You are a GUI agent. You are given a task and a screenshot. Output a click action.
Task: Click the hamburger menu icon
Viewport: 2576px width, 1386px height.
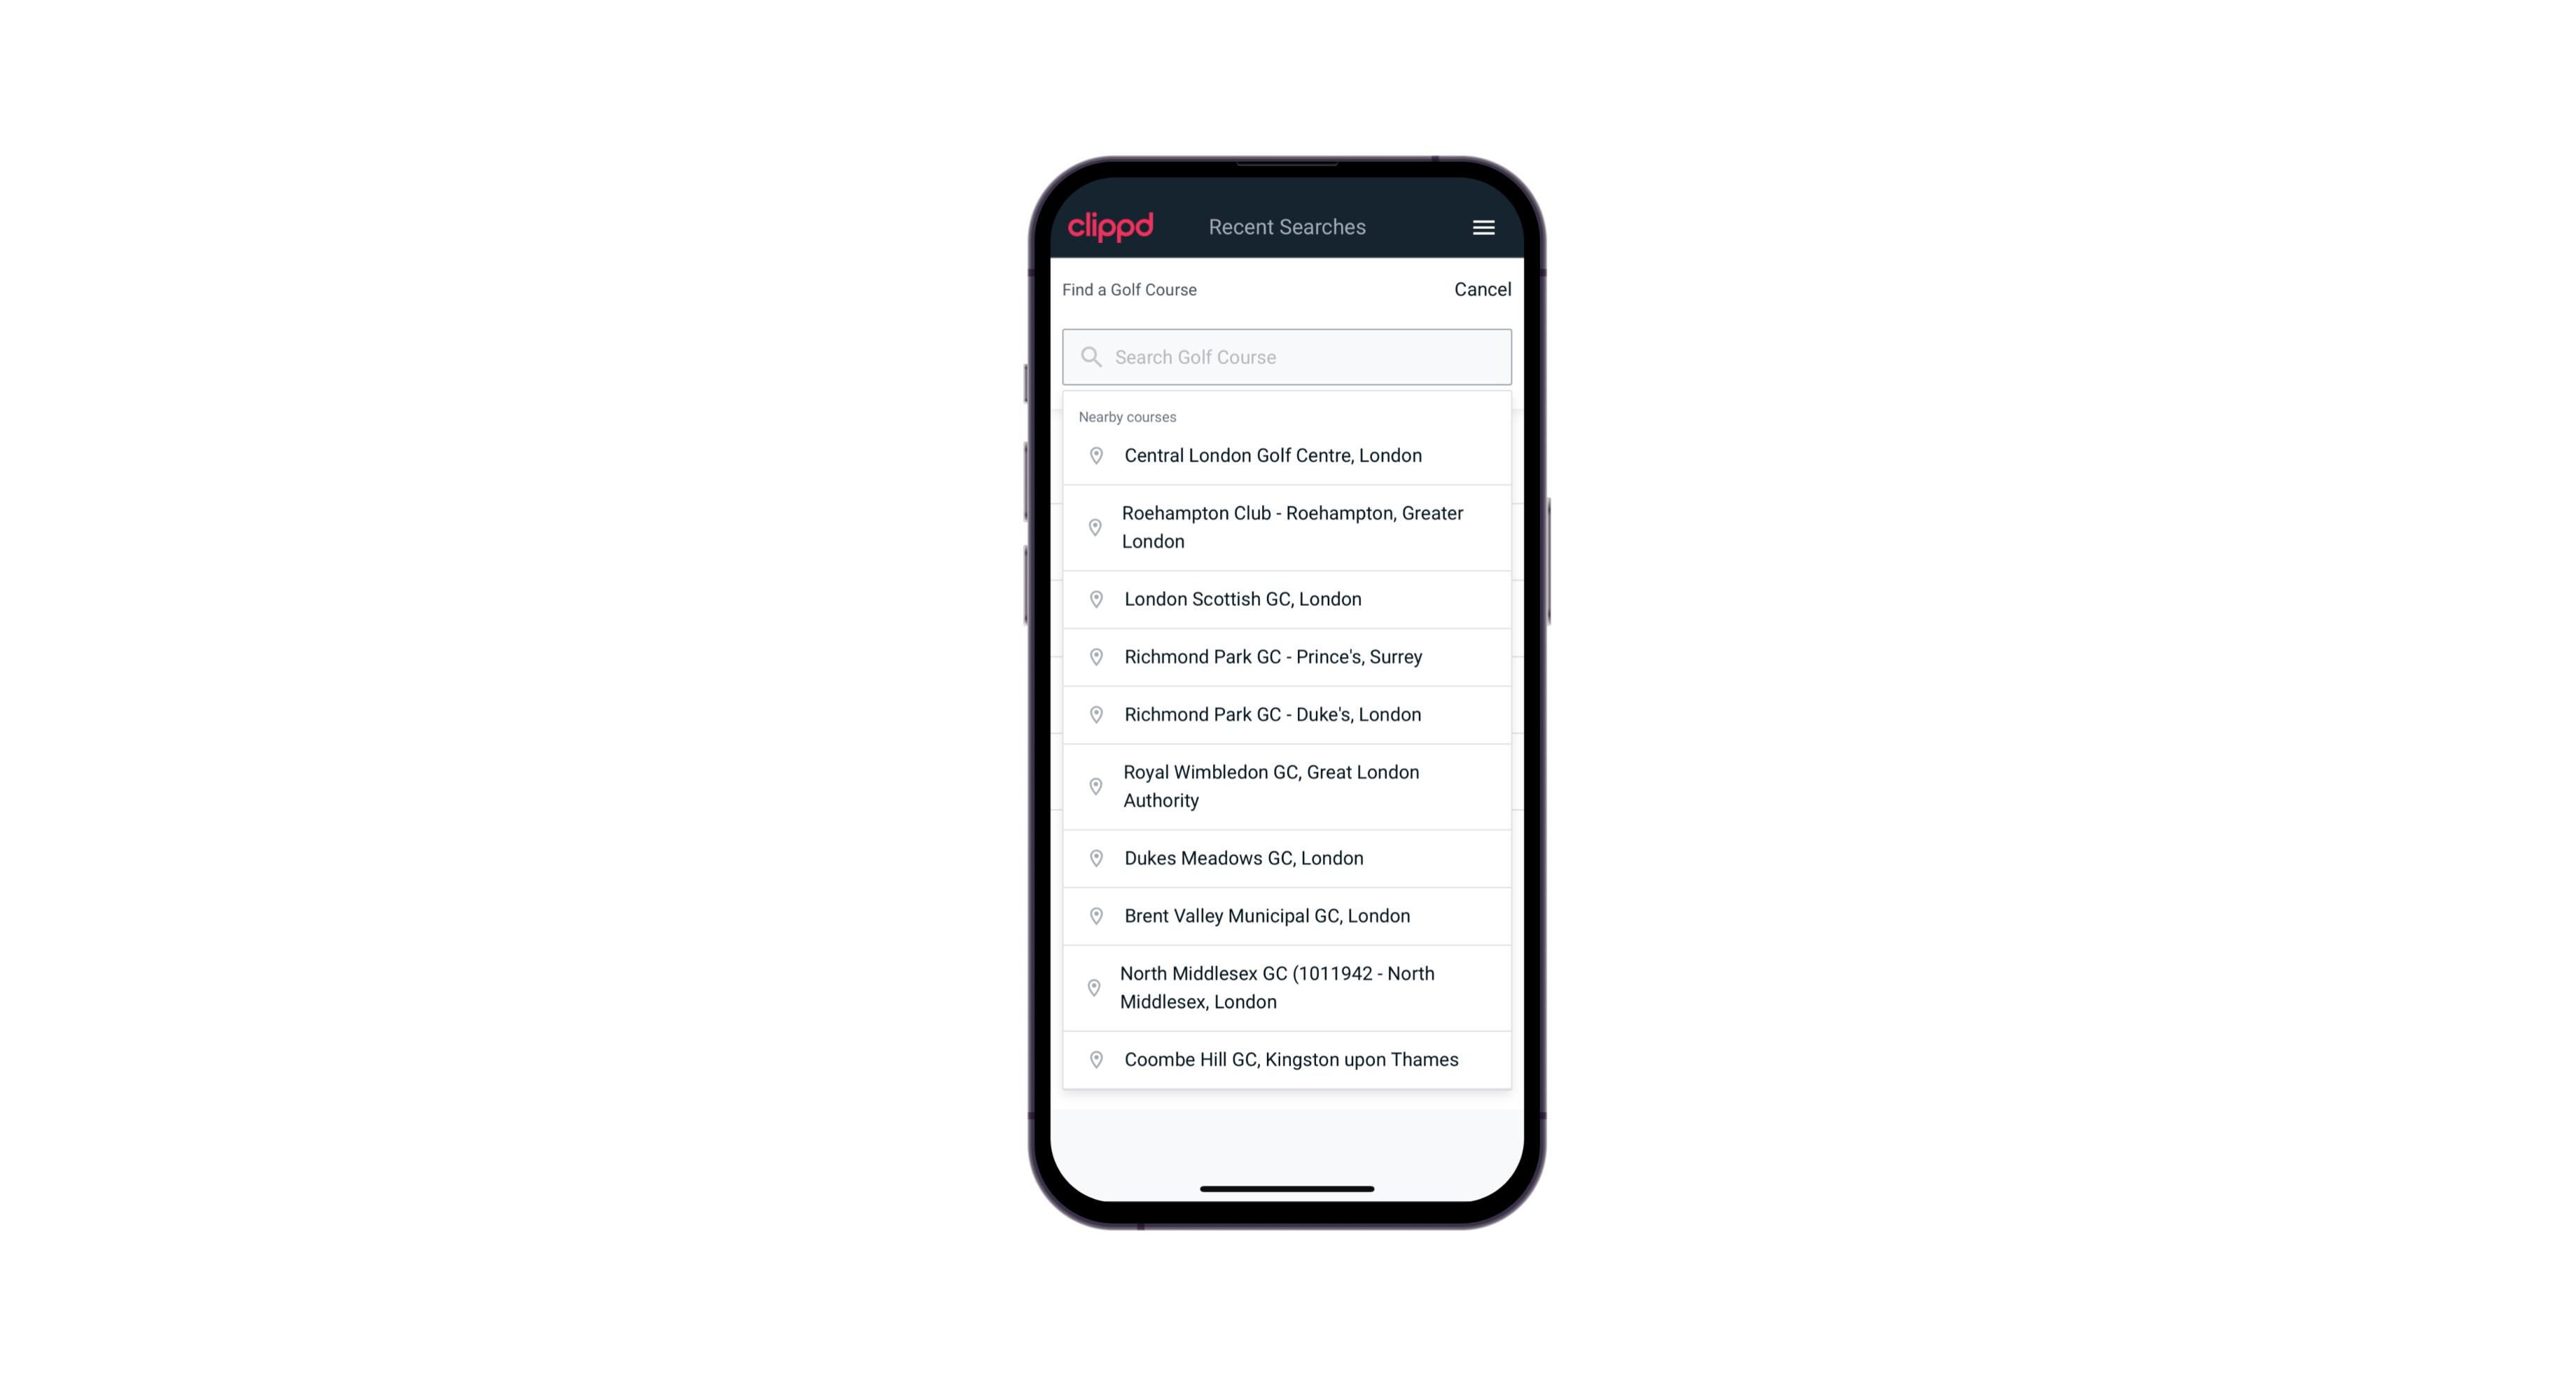pos(1484,227)
